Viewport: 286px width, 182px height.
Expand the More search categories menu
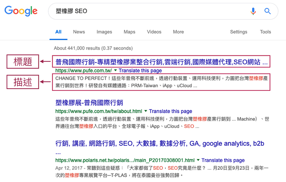click(x=179, y=32)
